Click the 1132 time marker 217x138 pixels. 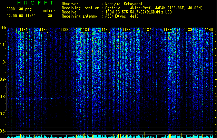43,30
